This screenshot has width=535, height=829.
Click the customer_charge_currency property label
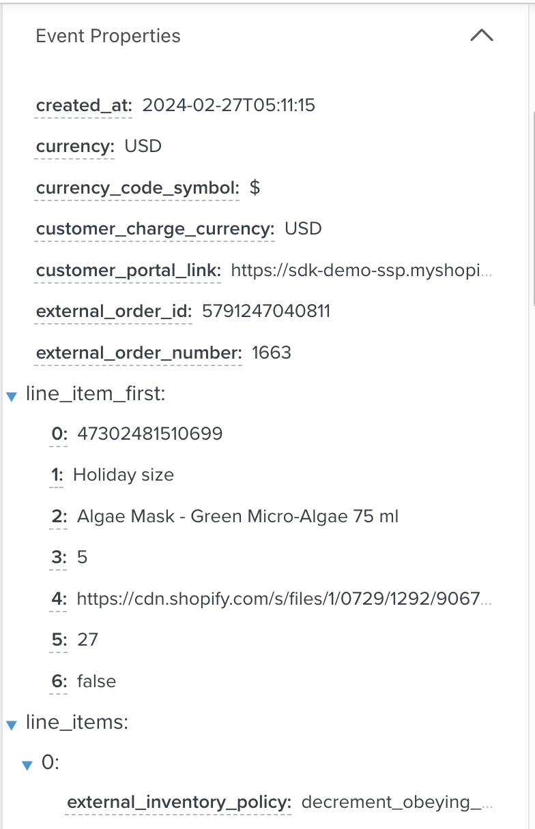156,229
